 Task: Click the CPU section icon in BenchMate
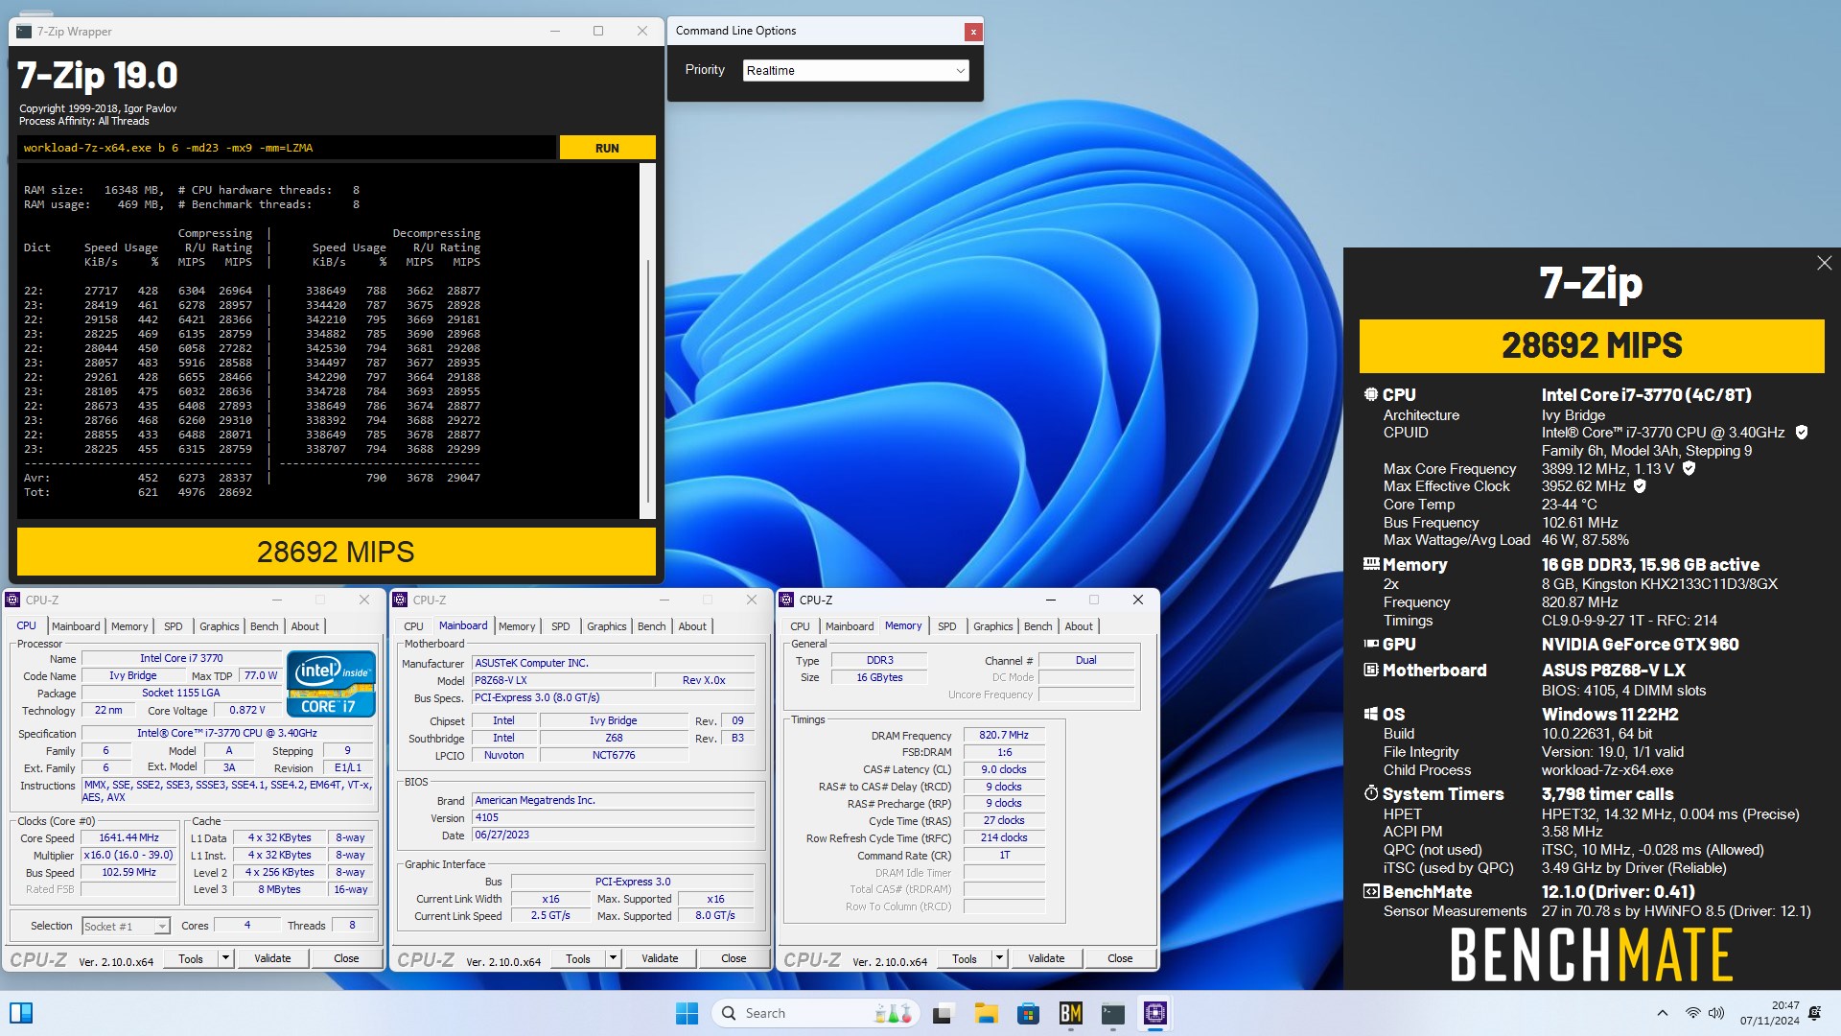pos(1371,394)
